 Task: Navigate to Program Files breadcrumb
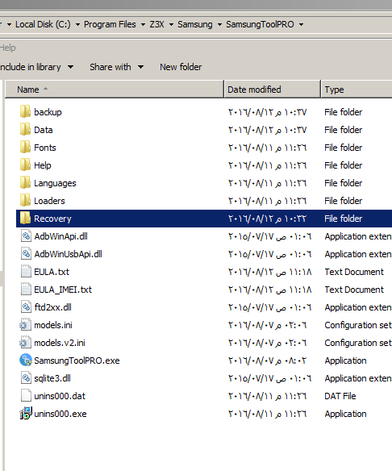[110, 24]
